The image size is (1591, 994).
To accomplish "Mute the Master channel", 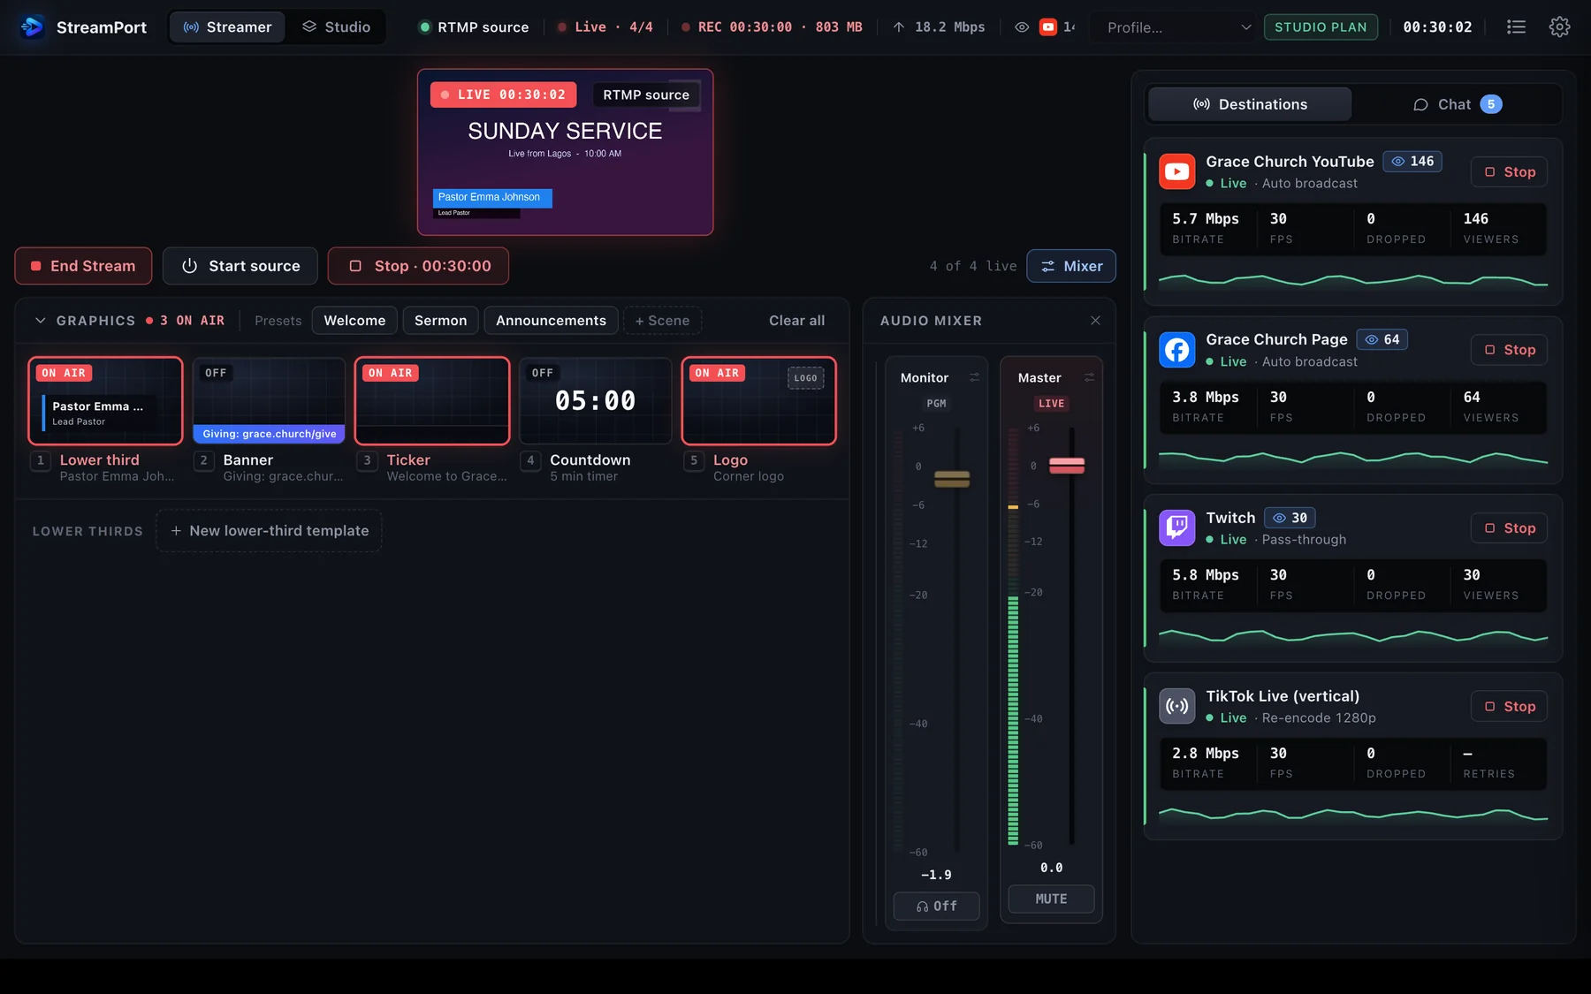I will click(x=1051, y=899).
